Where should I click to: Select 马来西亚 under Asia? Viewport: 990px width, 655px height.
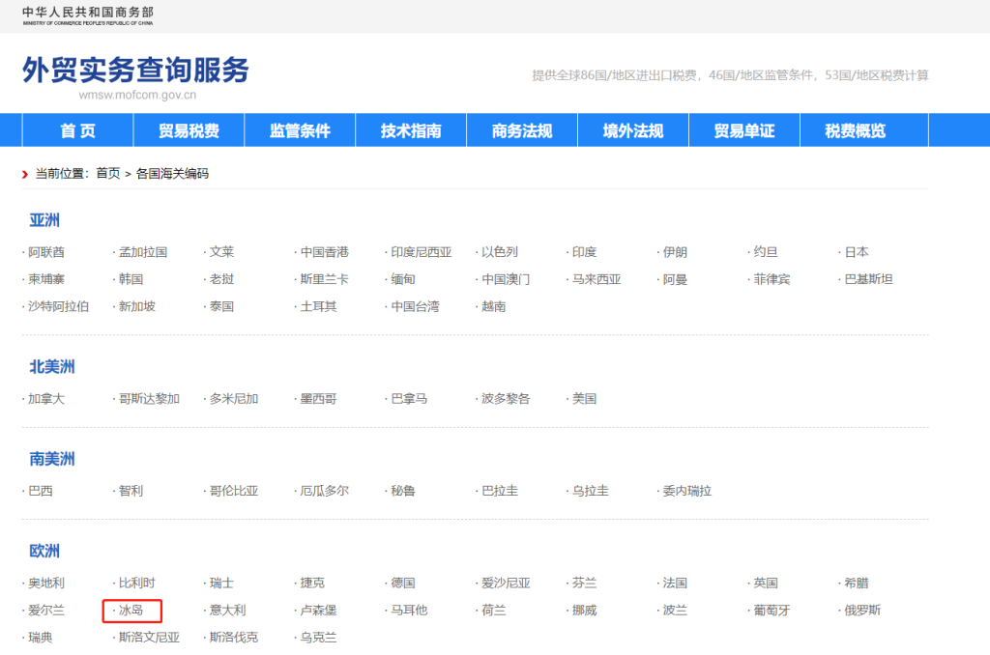597,279
